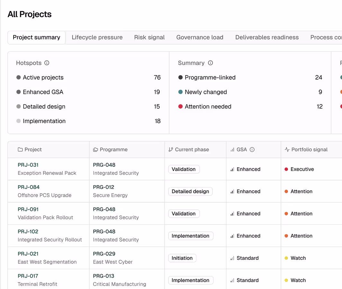Open project link PRJ-084

tap(29, 187)
